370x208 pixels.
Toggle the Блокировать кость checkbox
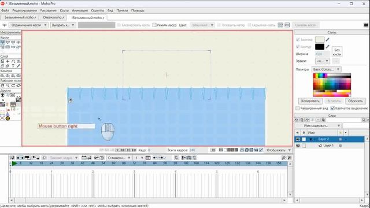pos(119,25)
